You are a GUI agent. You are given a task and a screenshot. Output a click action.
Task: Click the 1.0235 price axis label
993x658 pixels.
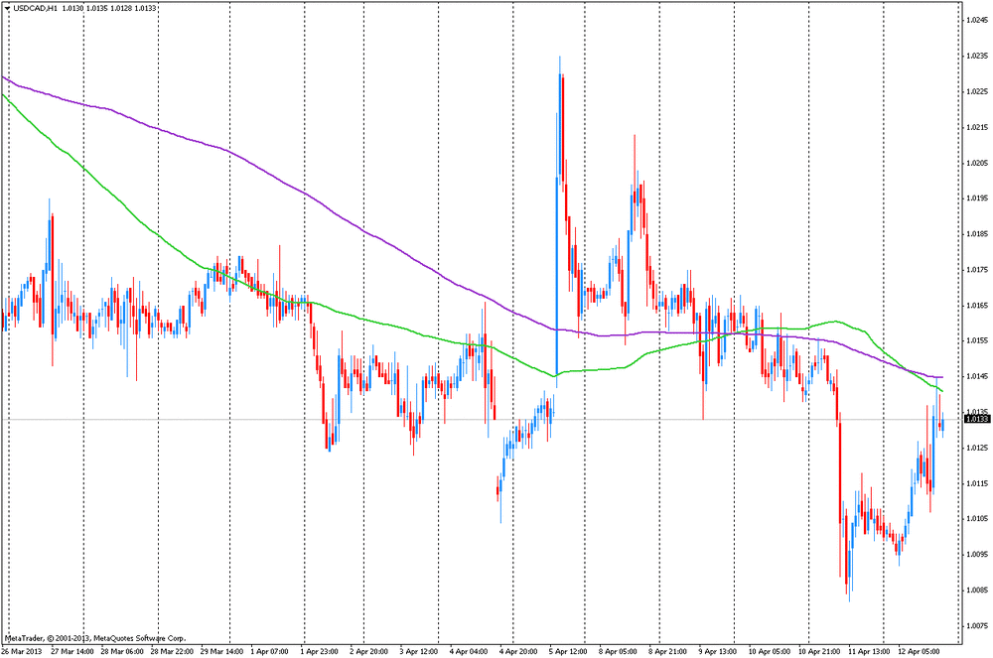coord(977,56)
